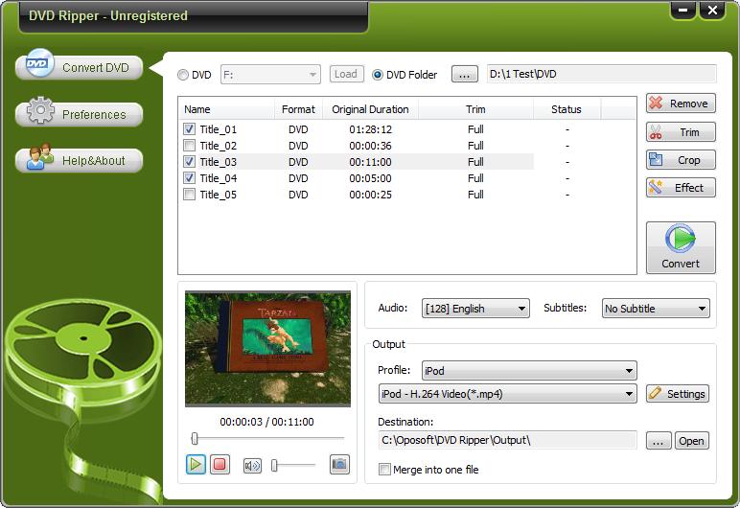This screenshot has height=508, width=740.
Task: Check the Title_02 checkbox
Action: [x=189, y=146]
